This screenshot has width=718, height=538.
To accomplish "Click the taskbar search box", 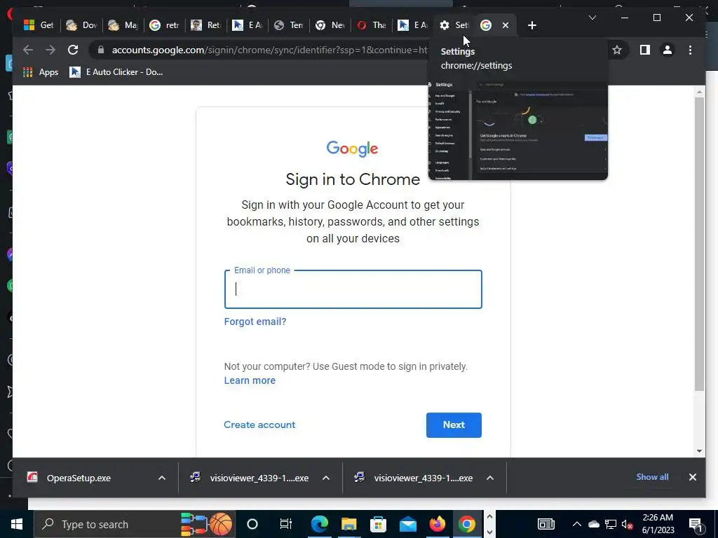I will (134, 524).
